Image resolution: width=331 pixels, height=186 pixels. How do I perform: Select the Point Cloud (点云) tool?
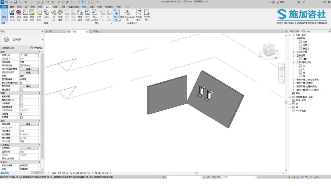point(54,15)
